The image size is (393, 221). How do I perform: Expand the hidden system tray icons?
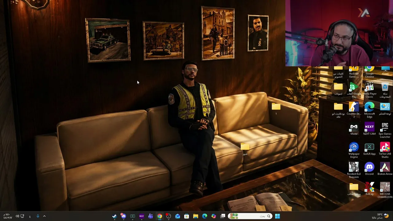point(44,216)
